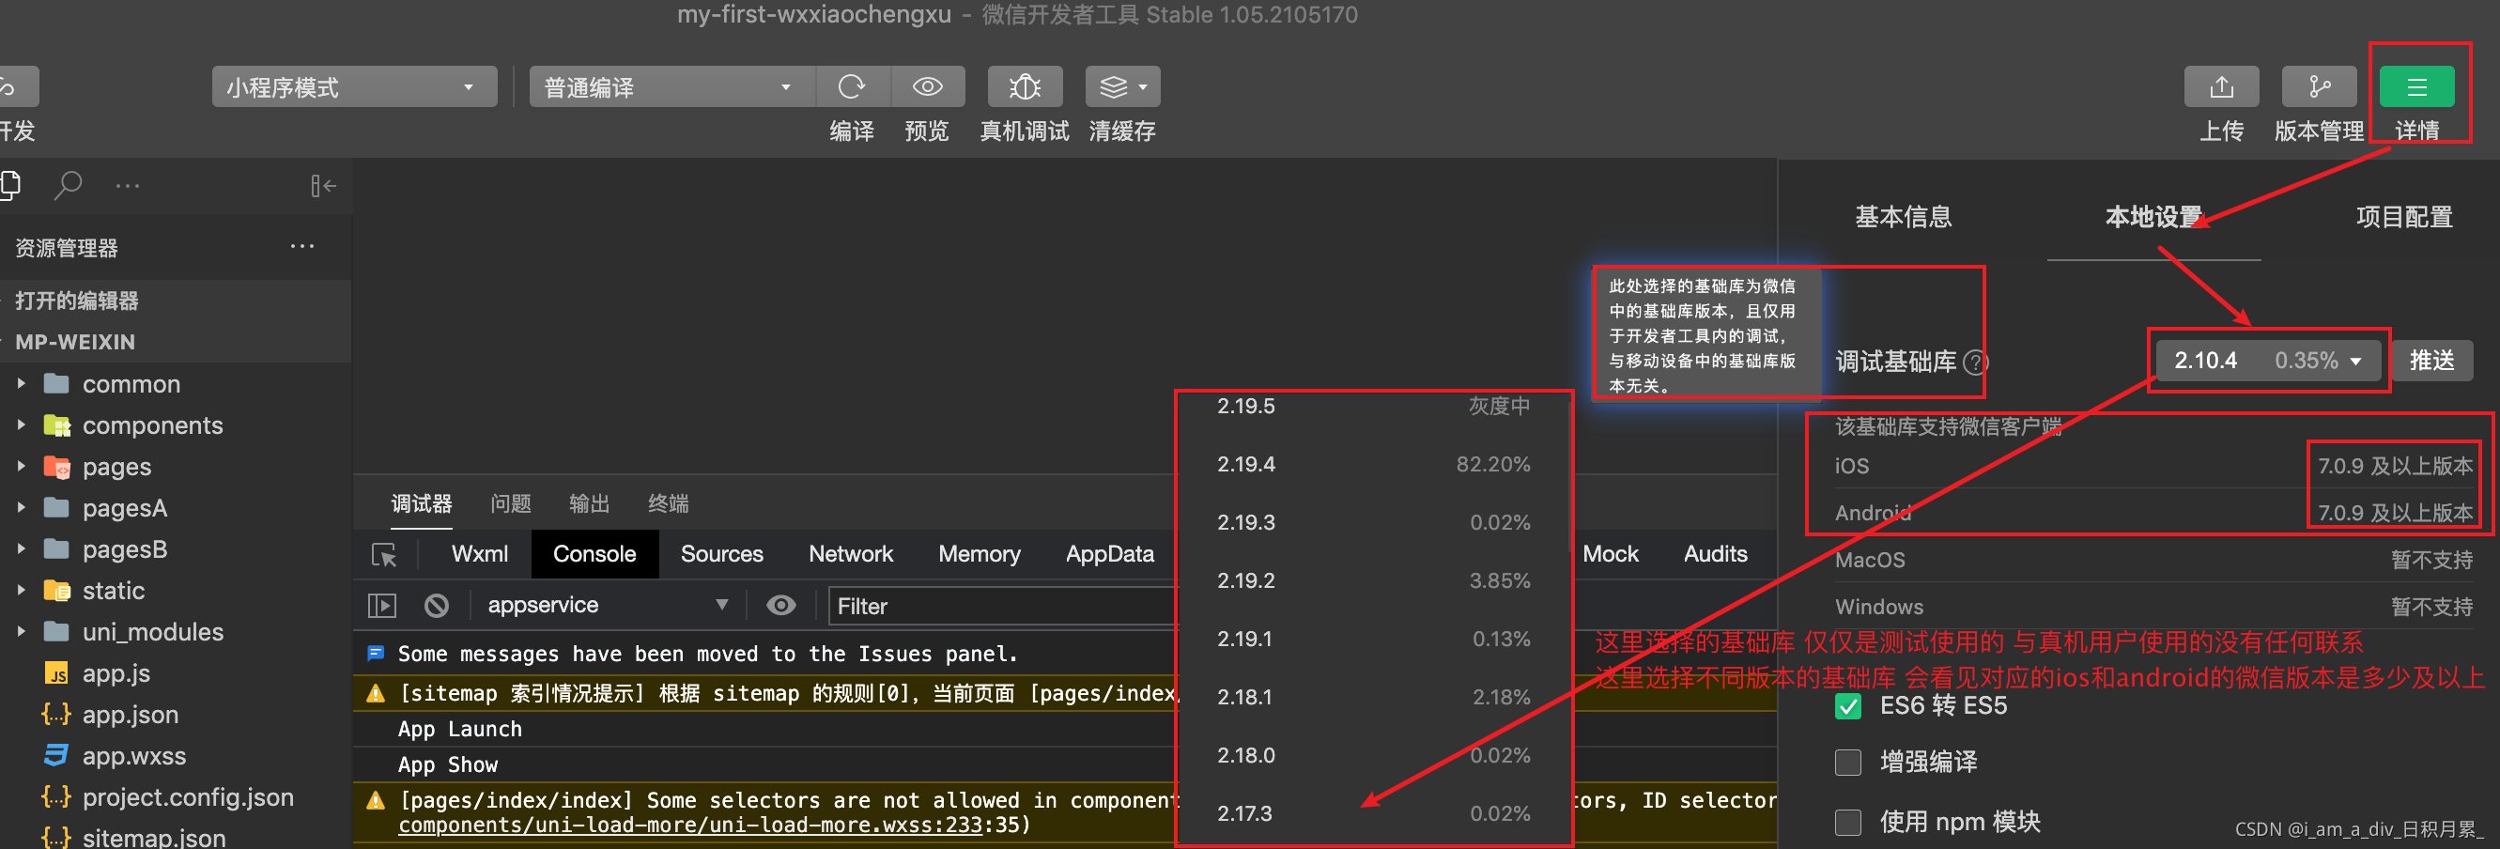The image size is (2500, 849).
Task: Open the clear cache dropdown arrow
Action: click(1143, 87)
